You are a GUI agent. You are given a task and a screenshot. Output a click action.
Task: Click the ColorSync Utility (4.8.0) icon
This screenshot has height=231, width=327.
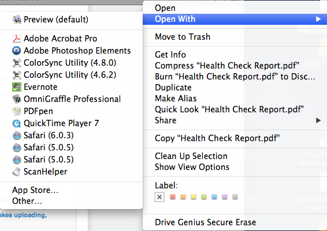coord(17,63)
